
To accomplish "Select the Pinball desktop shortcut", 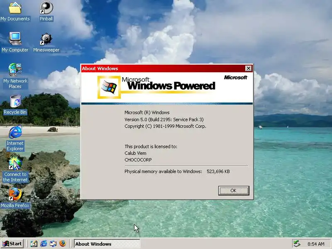I will 46,11.
